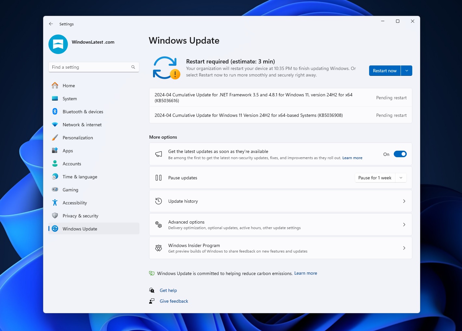
Task: Open Accessibility settings
Action: (x=75, y=202)
